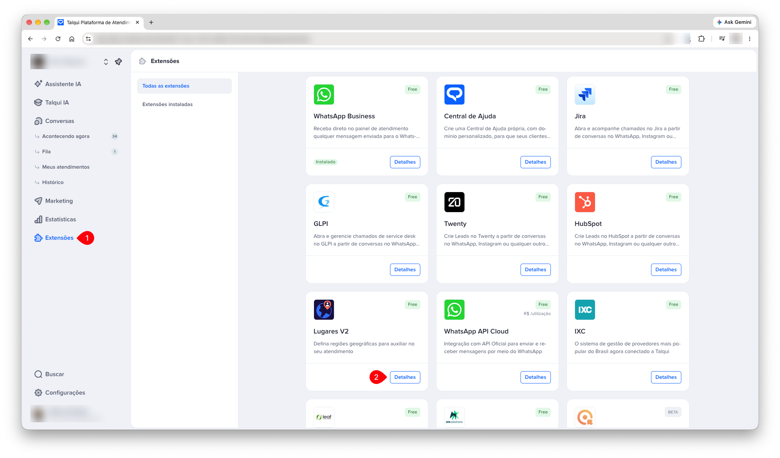This screenshot has height=458, width=780.
Task: Open a new browser tab
Action: [151, 22]
